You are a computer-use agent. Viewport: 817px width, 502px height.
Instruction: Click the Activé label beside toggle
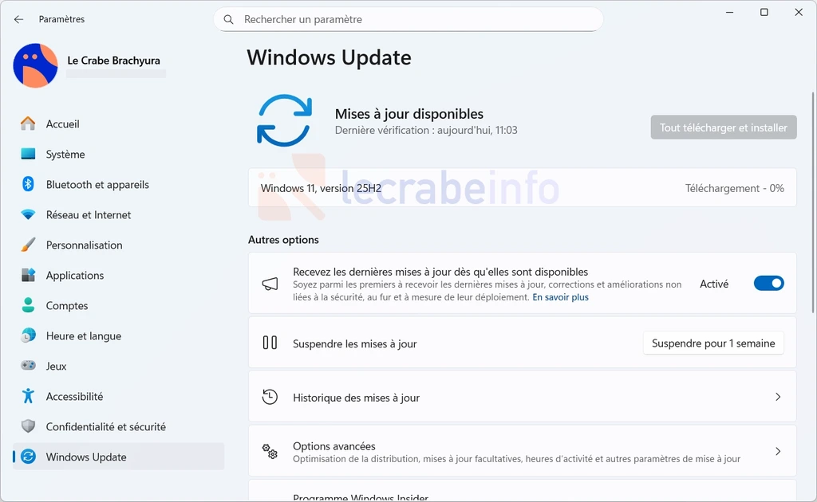pyautogui.click(x=714, y=284)
